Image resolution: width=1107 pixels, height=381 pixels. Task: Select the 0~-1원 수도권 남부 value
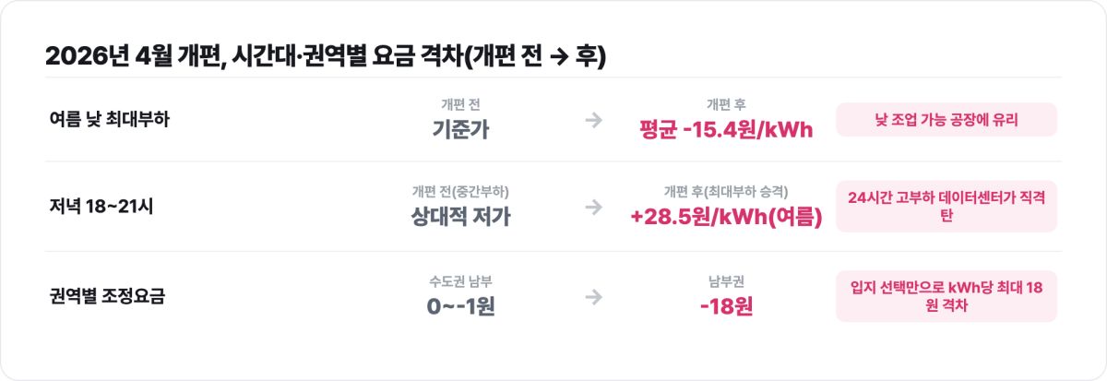click(460, 306)
